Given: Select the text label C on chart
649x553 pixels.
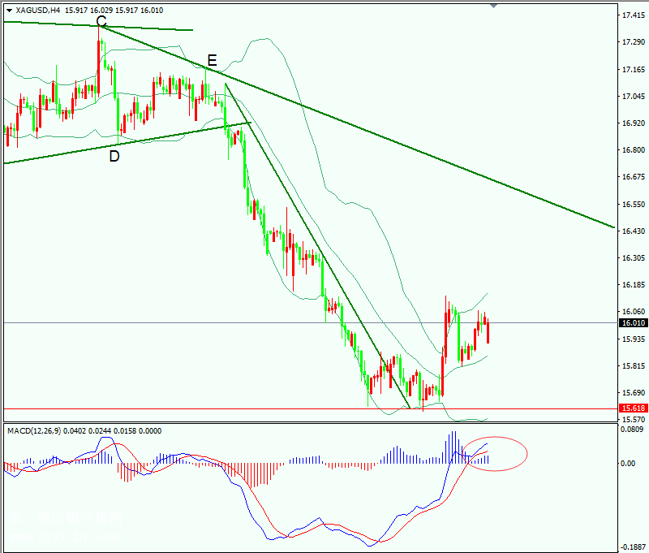Looking at the screenshot, I should pos(101,21).
